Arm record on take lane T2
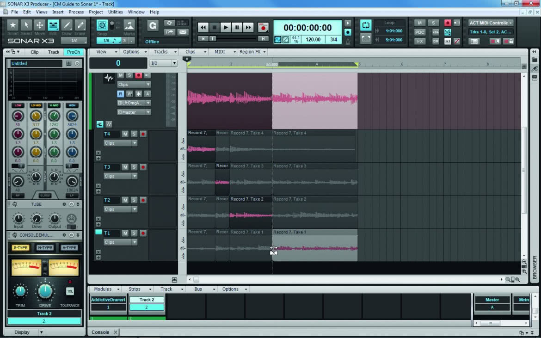 tap(143, 200)
